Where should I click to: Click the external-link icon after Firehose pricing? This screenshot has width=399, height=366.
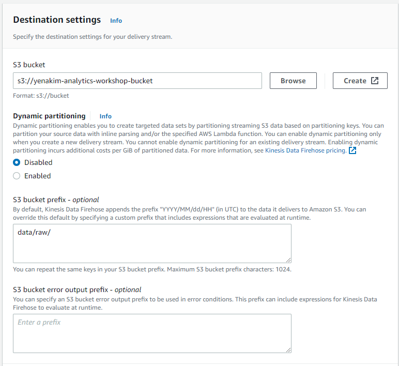tap(352, 151)
